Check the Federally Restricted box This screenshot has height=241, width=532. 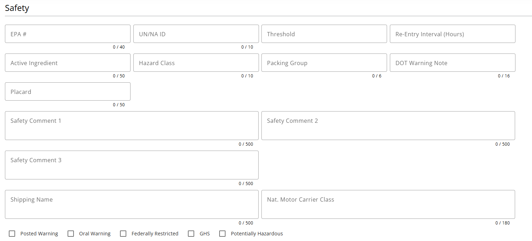pos(123,234)
